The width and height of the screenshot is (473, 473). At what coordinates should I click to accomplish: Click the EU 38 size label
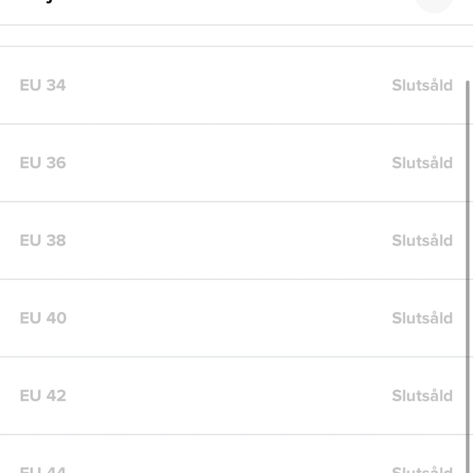(43, 240)
